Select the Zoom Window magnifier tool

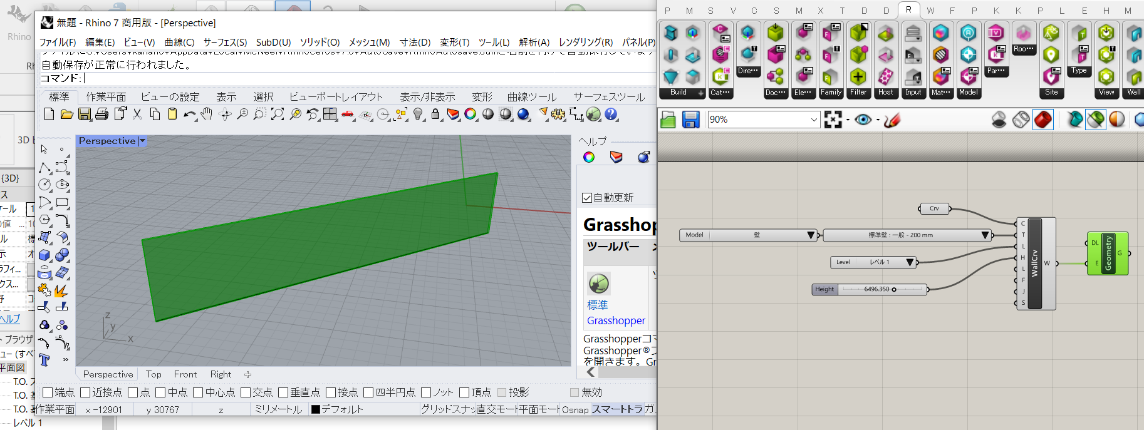pos(259,114)
